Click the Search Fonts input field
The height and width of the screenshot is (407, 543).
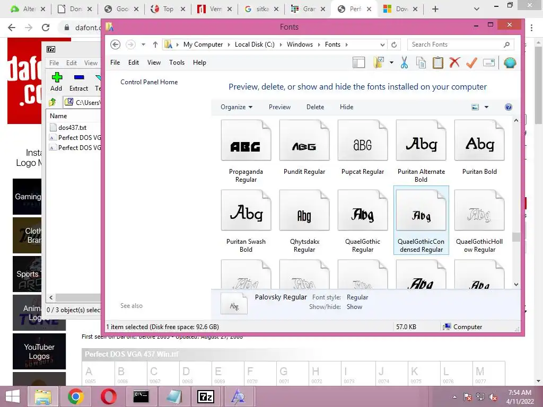(x=456, y=45)
